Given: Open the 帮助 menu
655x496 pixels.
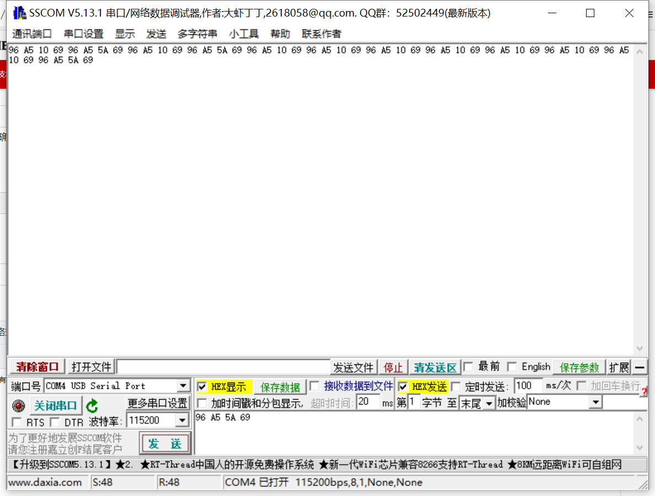Looking at the screenshot, I should [280, 34].
